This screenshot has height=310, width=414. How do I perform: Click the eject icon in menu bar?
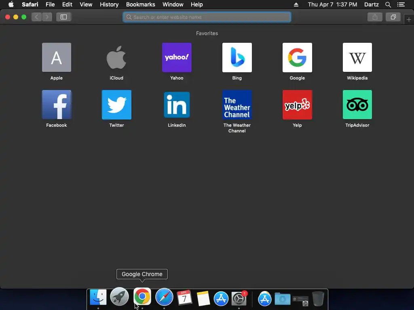pyautogui.click(x=296, y=4)
